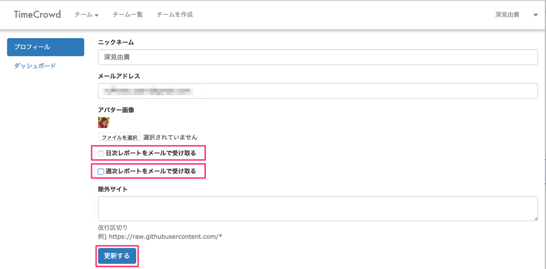Click the resize grip of 除外サイト textarea
546x269 pixels.
click(x=535, y=218)
